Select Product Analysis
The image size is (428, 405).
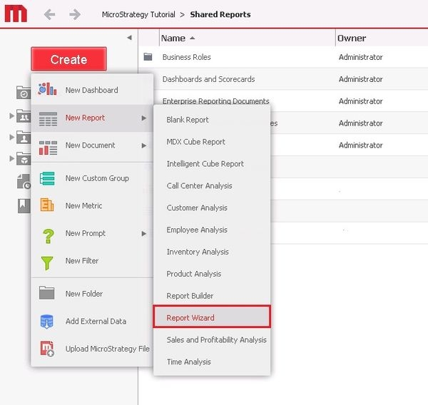pos(212,274)
